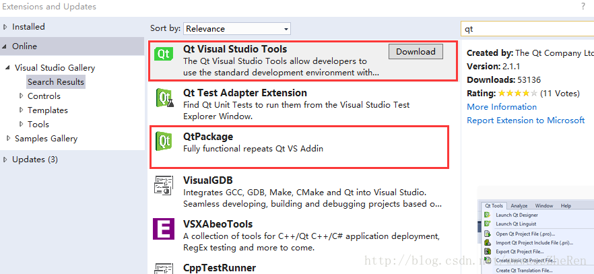Viewport: 594px width, 274px height.
Task: Select the Templates tree item
Action: [x=48, y=110]
